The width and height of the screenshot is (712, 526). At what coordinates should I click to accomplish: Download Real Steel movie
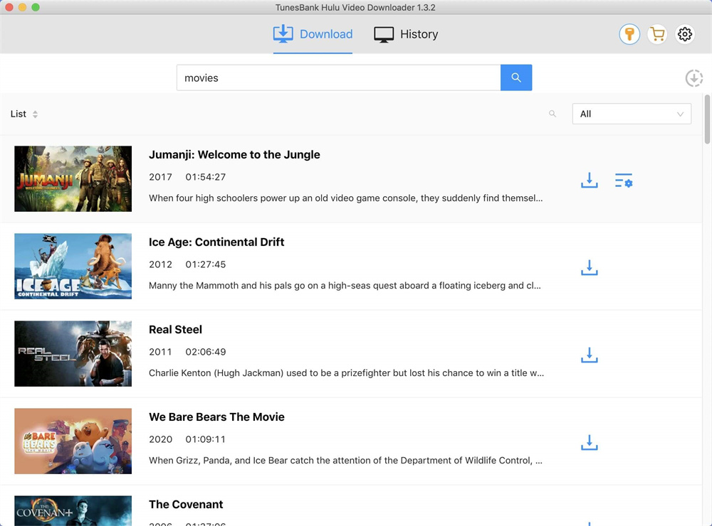pyautogui.click(x=590, y=355)
